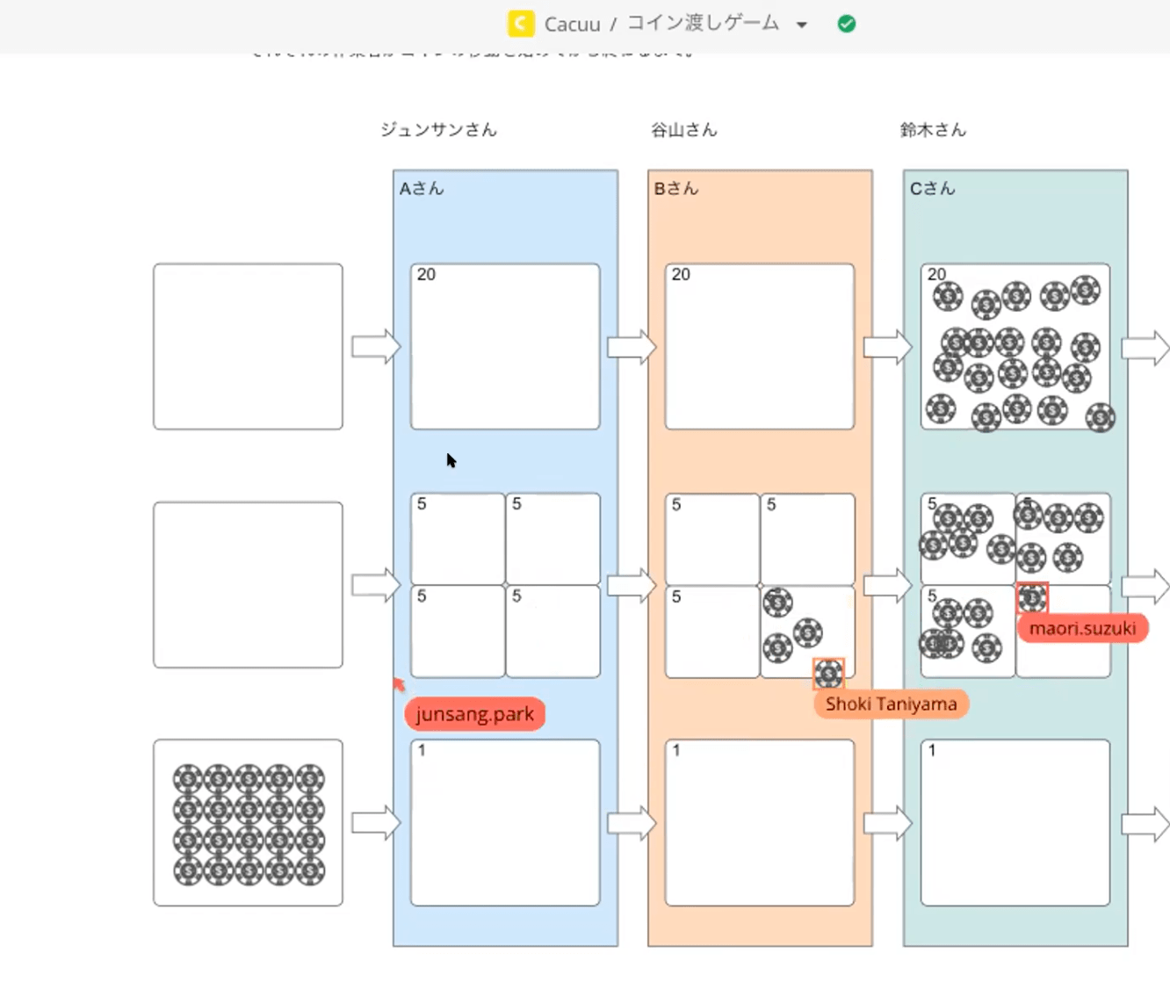Screen dimensions: 1170x982
Task: Click the Shoki Taniyama collaborator label
Action: (891, 704)
